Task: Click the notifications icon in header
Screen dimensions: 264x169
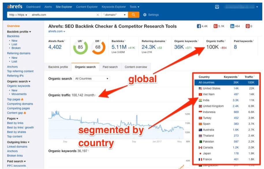Action: coord(217,7)
